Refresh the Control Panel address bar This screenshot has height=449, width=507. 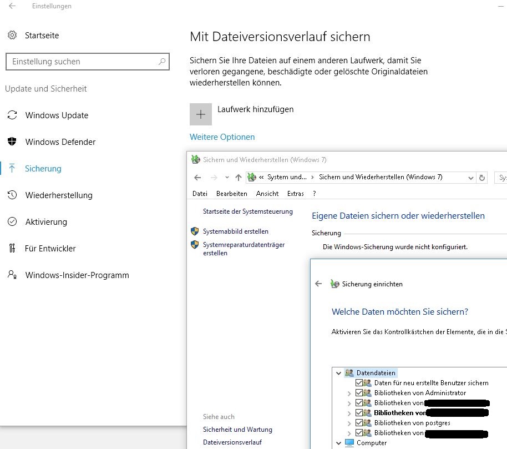(x=482, y=178)
